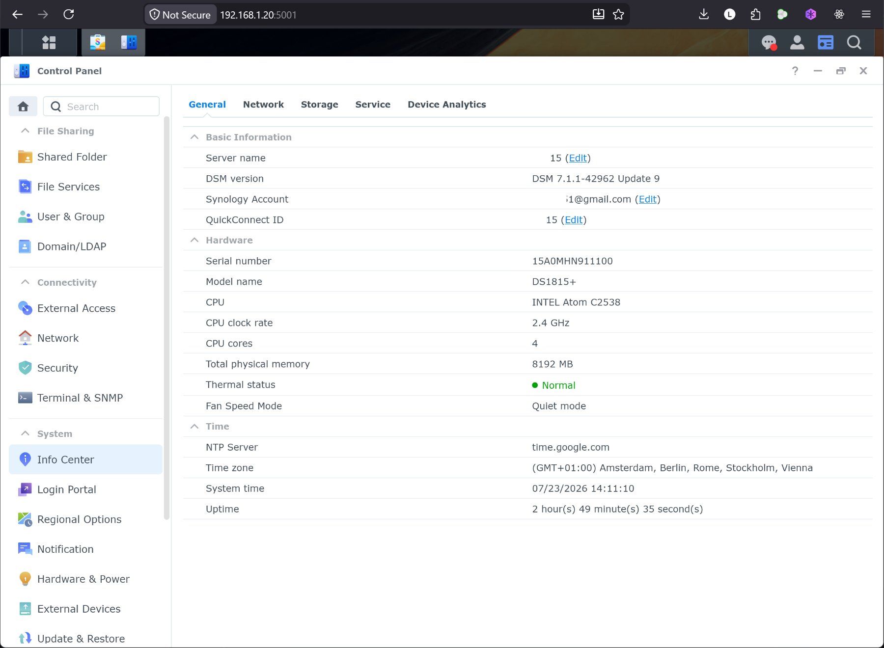This screenshot has width=884, height=648.
Task: Bookmark this page with the star
Action: pyautogui.click(x=618, y=14)
